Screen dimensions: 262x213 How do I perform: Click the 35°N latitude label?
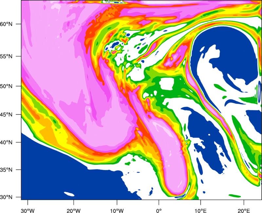6,170
